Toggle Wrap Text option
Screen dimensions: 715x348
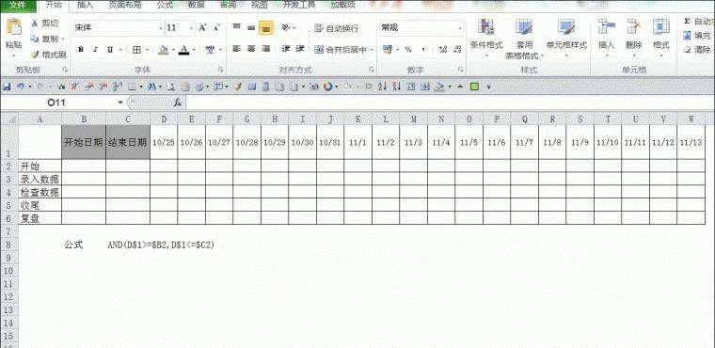(337, 28)
